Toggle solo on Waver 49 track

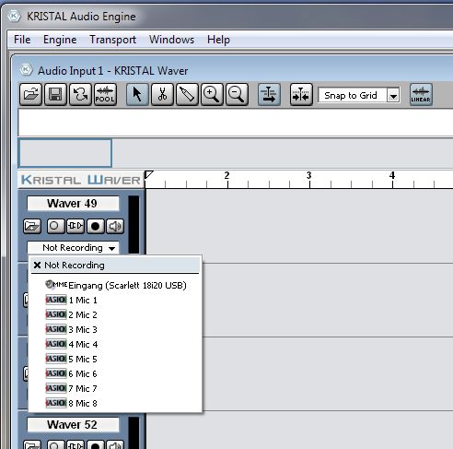coord(55,226)
